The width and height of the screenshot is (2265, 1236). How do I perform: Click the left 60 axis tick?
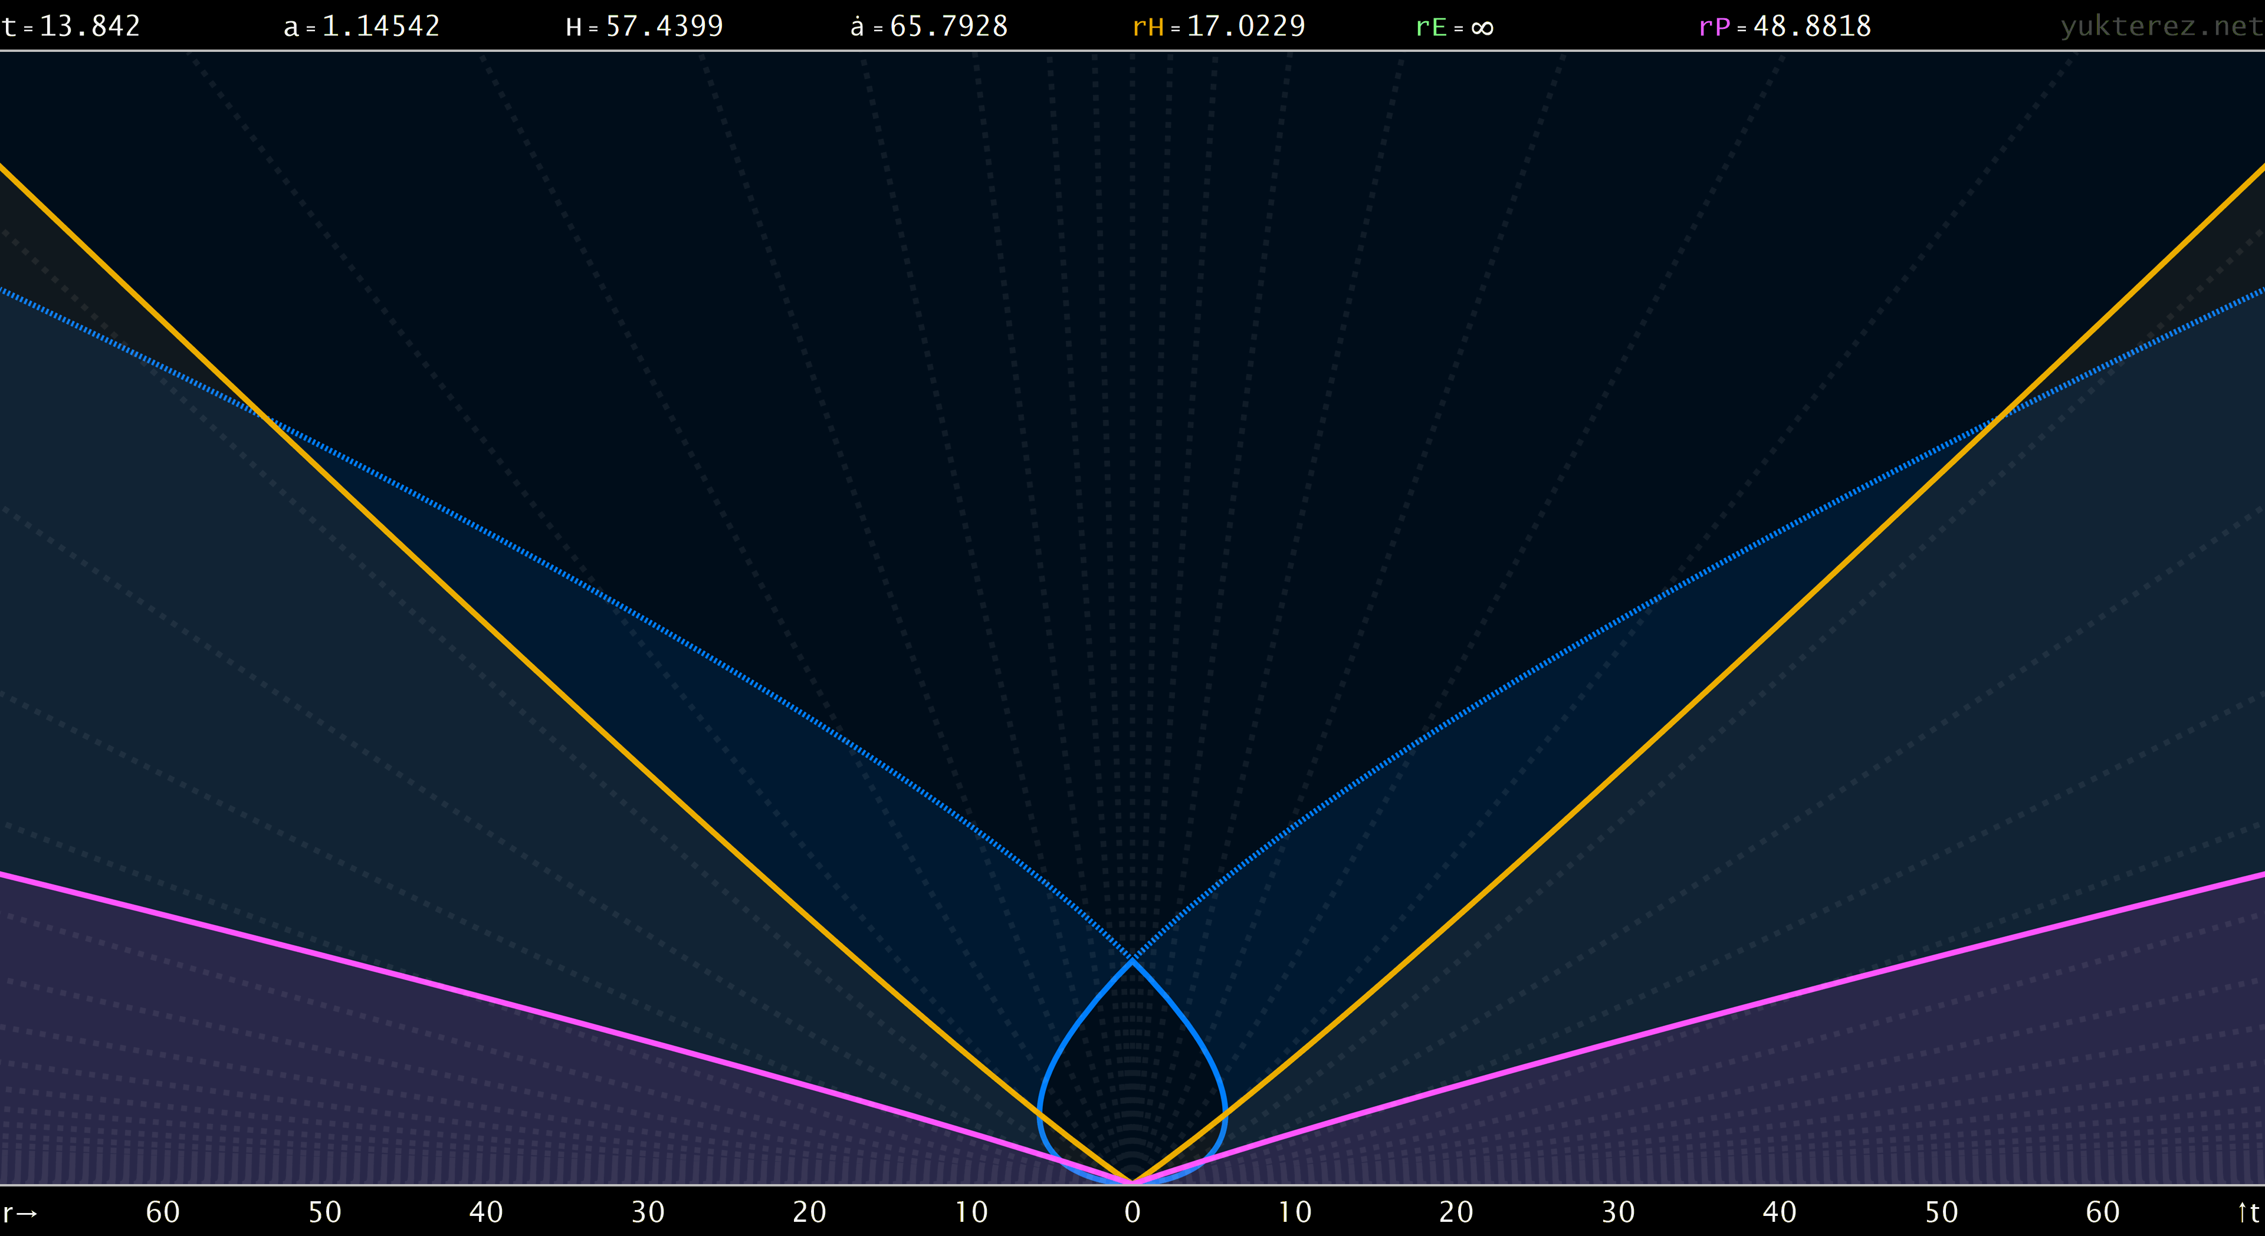coord(163,1213)
